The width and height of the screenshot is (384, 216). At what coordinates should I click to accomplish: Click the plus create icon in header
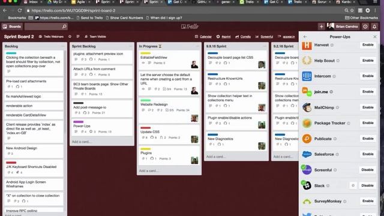click(x=322, y=26)
